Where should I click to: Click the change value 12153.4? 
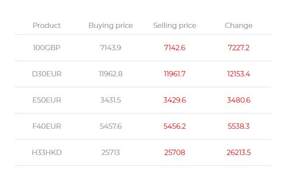click(238, 74)
